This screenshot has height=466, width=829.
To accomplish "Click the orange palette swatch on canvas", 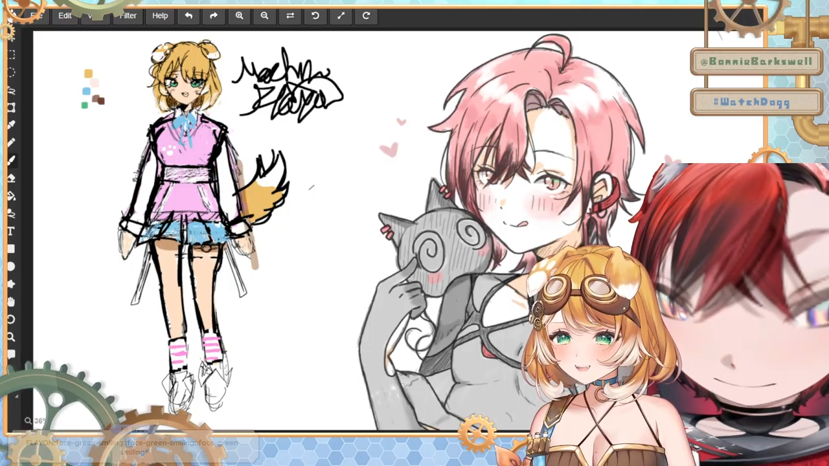I will point(89,74).
